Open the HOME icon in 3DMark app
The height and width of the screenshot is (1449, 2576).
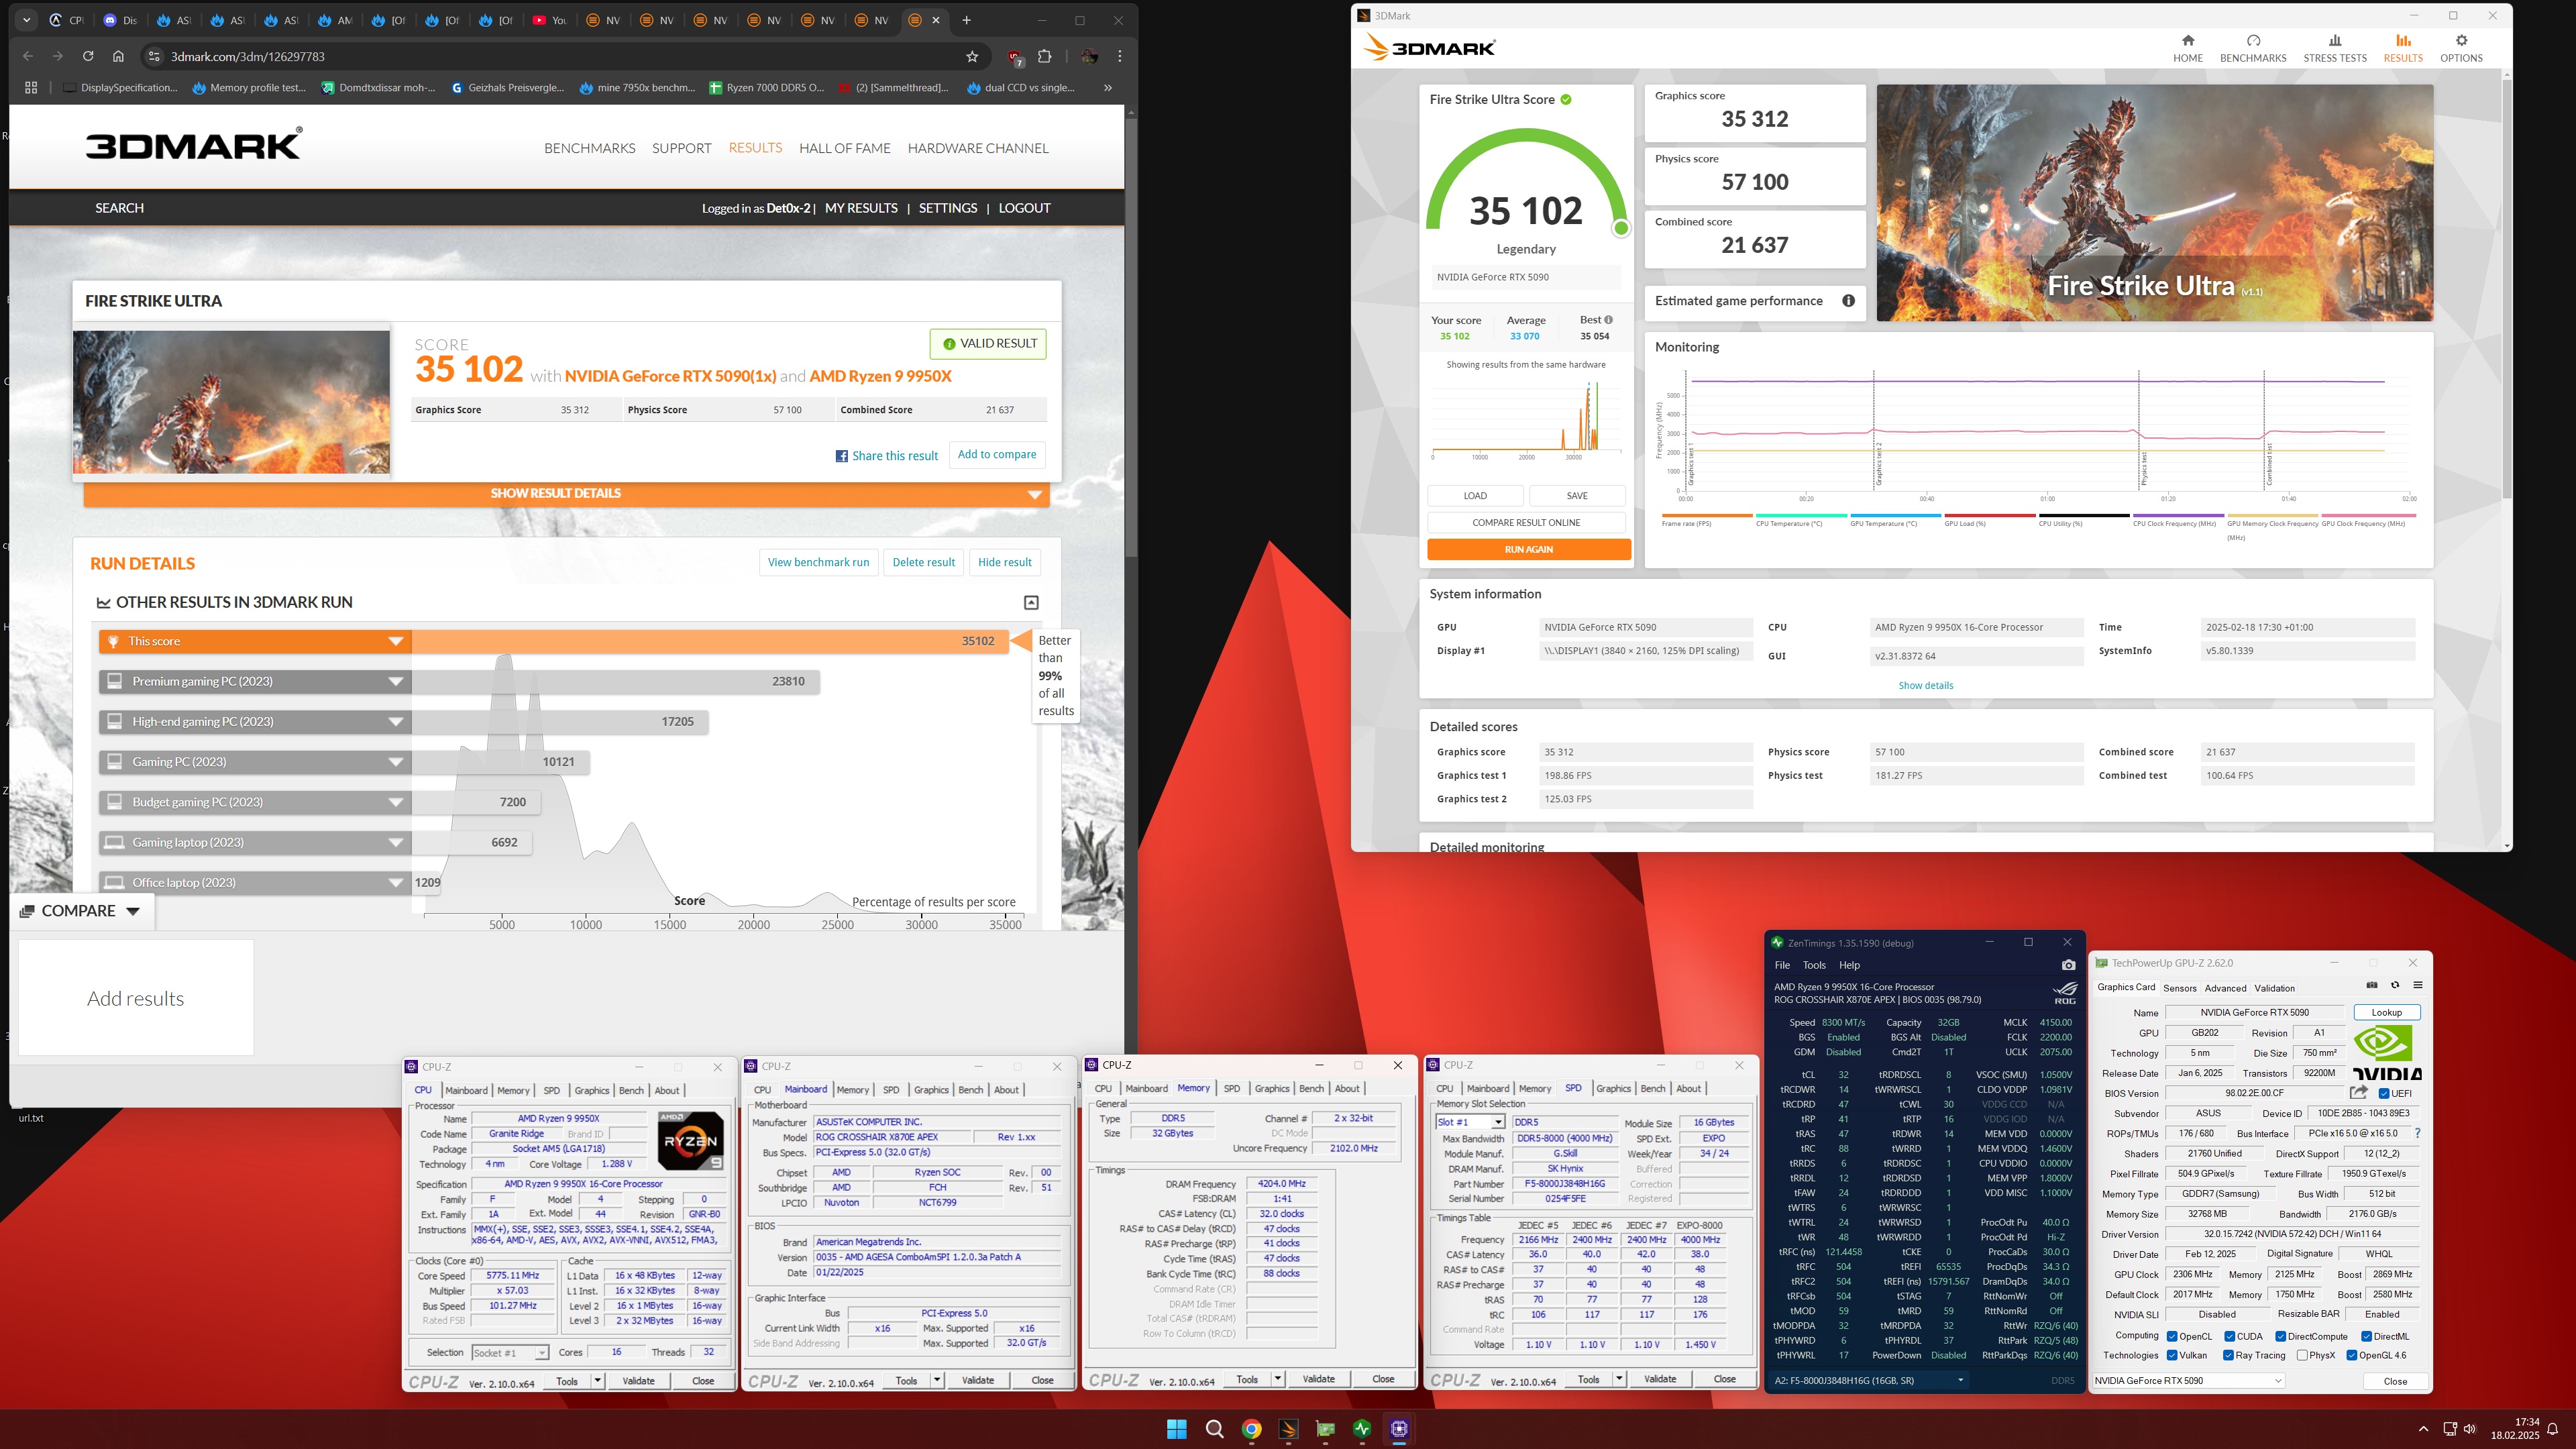[x=2188, y=48]
